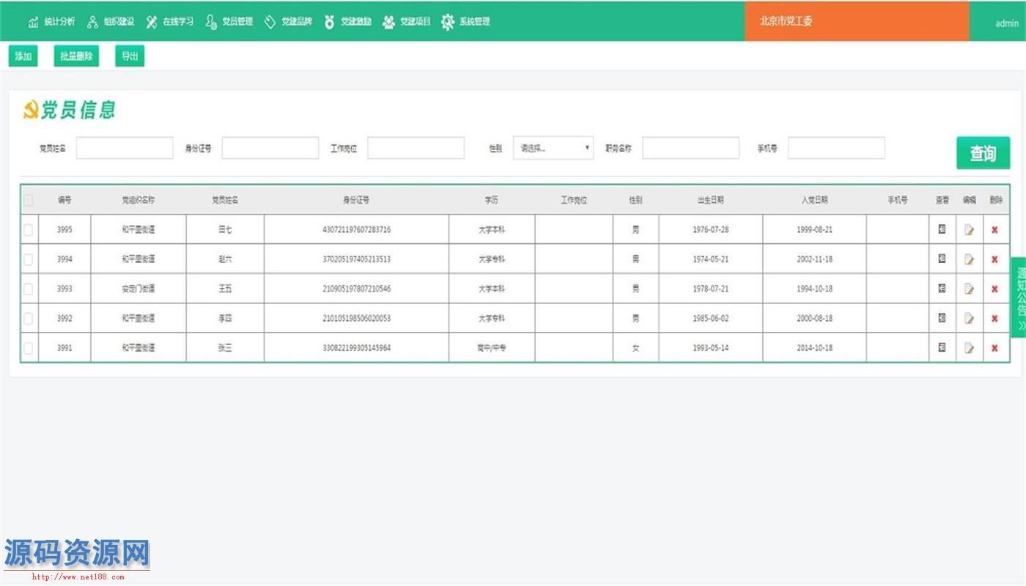Viewport: 1026px width, 586px height.
Task: Focus the 工作岗位 search field
Action: 416,148
